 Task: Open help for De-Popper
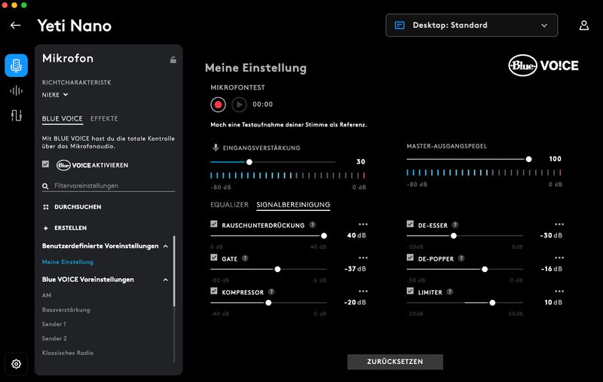[461, 258]
